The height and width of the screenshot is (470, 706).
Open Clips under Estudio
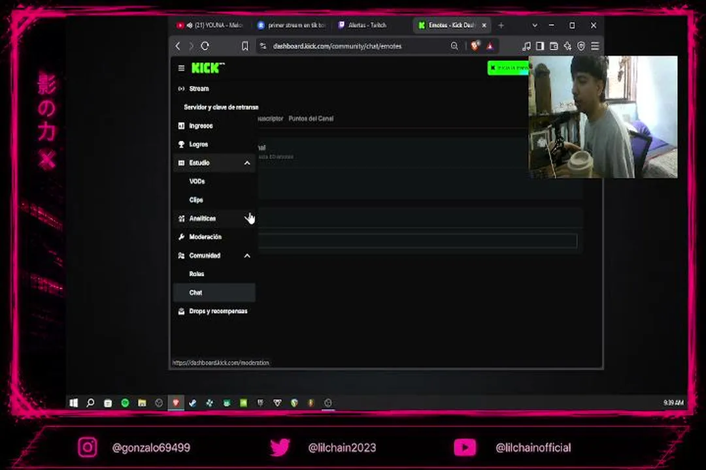196,200
